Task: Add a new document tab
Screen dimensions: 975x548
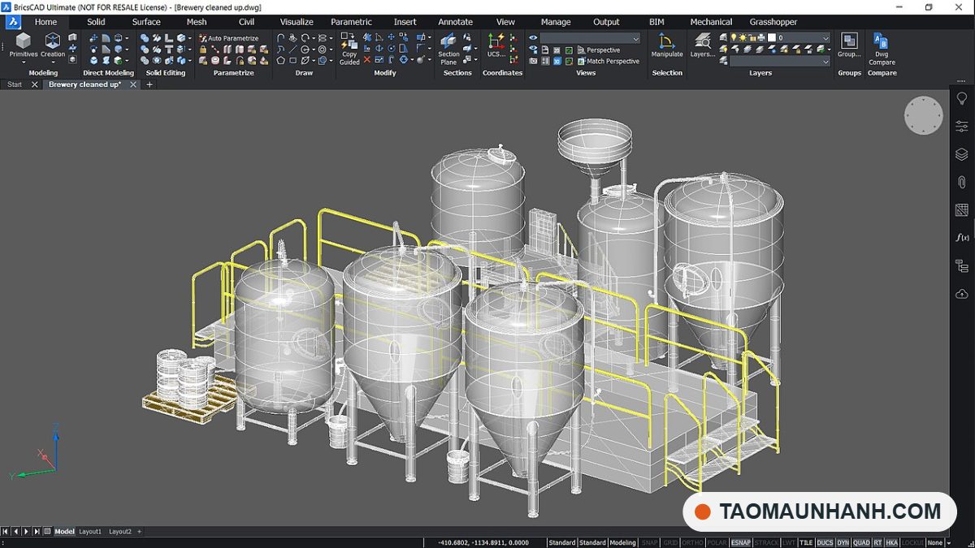Action: tap(149, 84)
